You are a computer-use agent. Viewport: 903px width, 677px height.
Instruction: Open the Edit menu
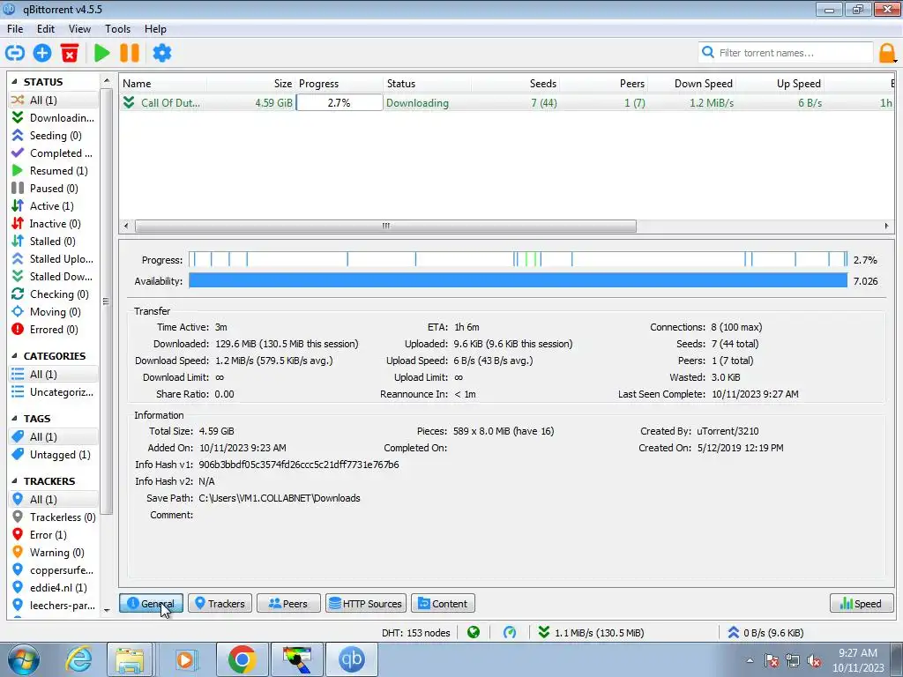click(x=46, y=29)
